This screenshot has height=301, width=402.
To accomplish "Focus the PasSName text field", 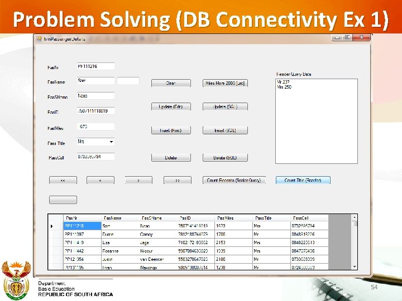I will (x=95, y=96).
